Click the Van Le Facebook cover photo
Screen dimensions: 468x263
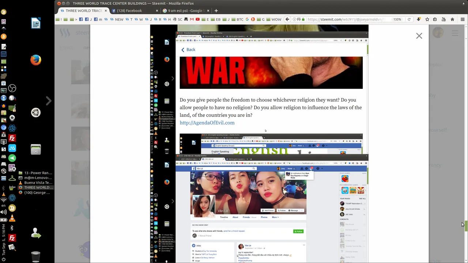point(248,192)
